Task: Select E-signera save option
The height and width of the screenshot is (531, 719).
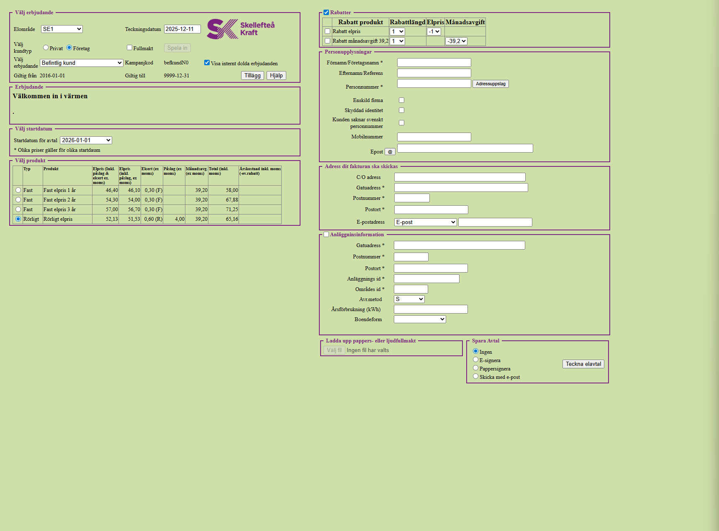Action: click(x=475, y=360)
